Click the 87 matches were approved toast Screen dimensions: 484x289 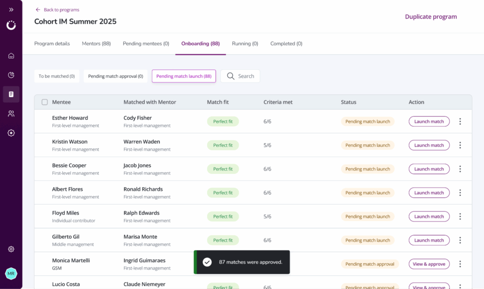pos(242,262)
